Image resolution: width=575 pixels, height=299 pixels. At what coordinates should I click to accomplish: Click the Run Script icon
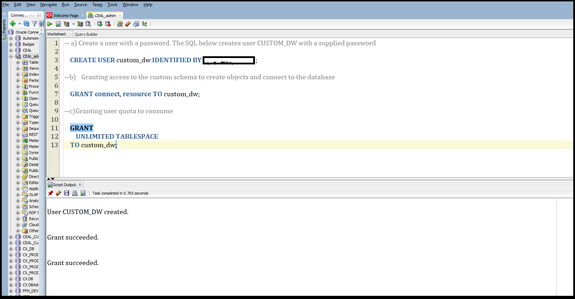pyautogui.click(x=58, y=24)
